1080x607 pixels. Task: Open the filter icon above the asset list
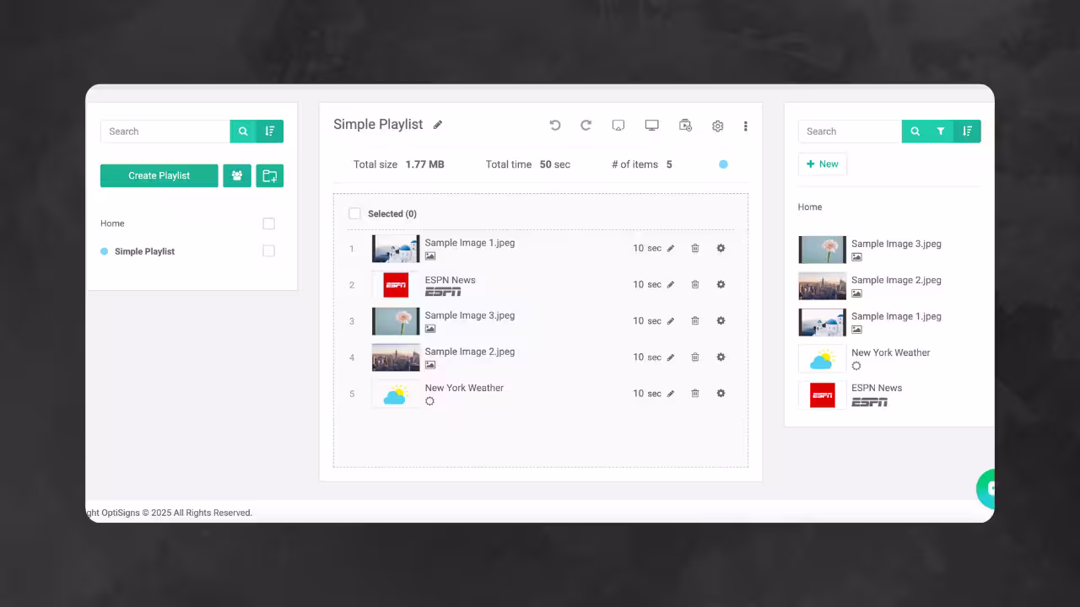point(941,131)
